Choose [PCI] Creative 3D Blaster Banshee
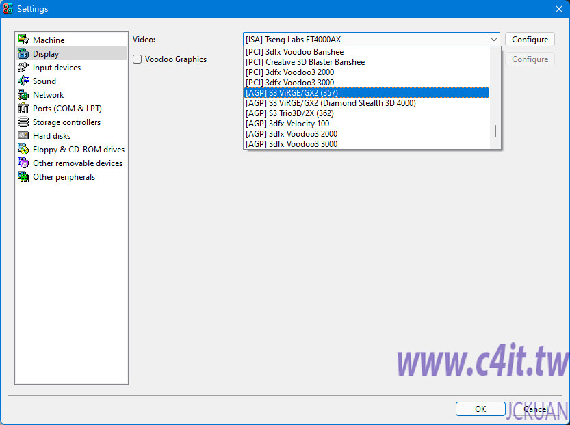 coord(366,61)
